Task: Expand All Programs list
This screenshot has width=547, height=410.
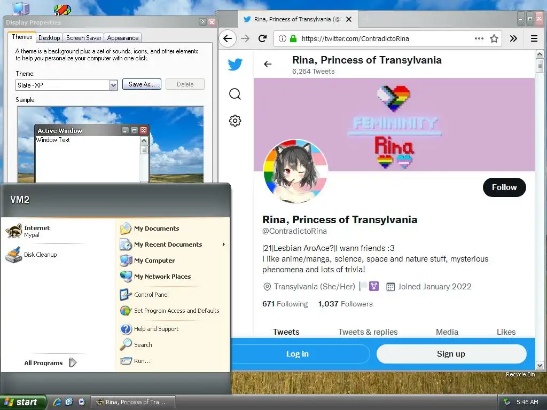Action: 50,363
